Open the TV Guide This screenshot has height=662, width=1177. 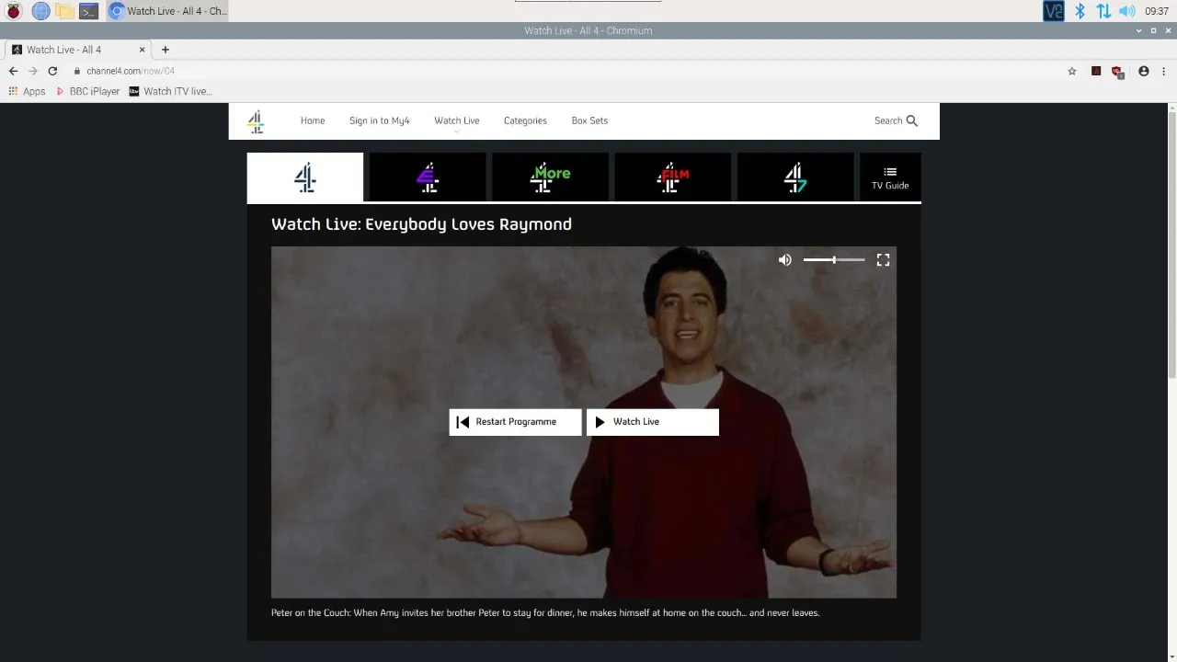pos(889,177)
